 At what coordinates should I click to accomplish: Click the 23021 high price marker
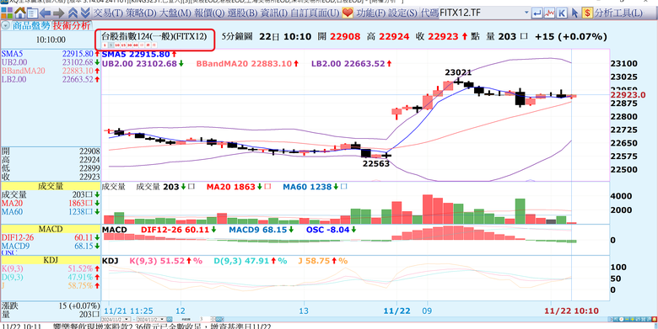[458, 72]
